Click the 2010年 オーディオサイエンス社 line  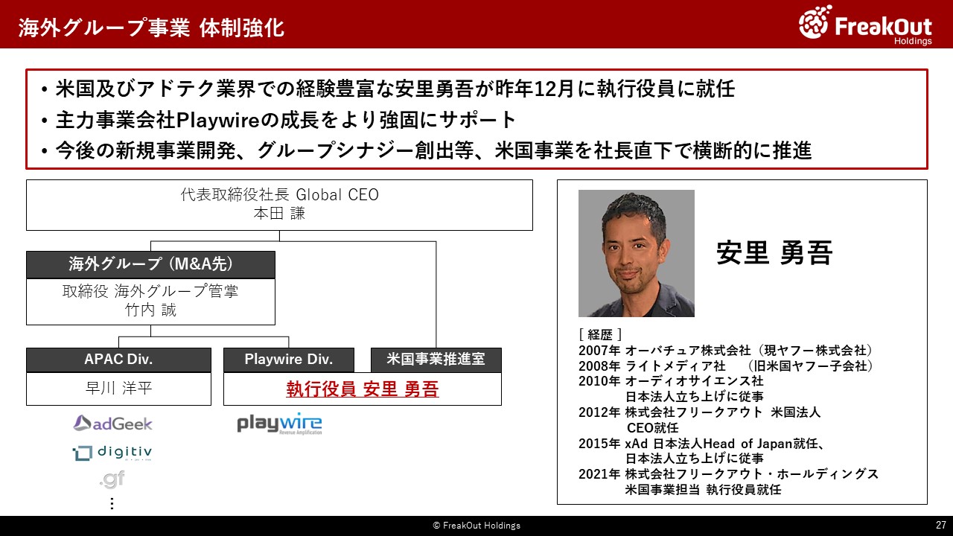click(671, 381)
